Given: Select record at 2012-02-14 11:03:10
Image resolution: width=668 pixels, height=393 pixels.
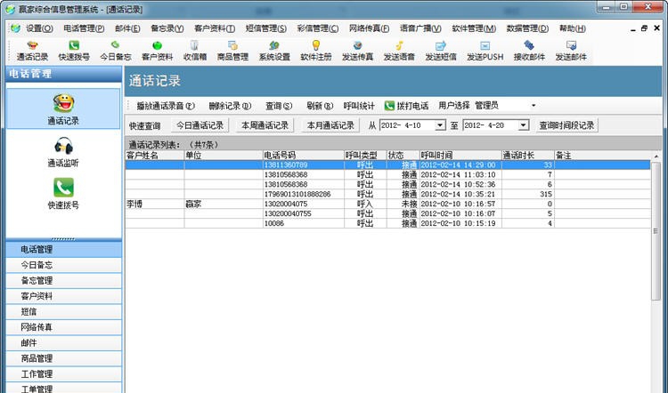Looking at the screenshot, I should (x=387, y=174).
